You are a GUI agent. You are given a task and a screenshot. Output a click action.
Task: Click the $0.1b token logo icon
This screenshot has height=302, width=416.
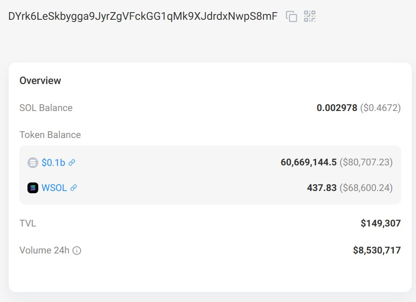pos(33,162)
